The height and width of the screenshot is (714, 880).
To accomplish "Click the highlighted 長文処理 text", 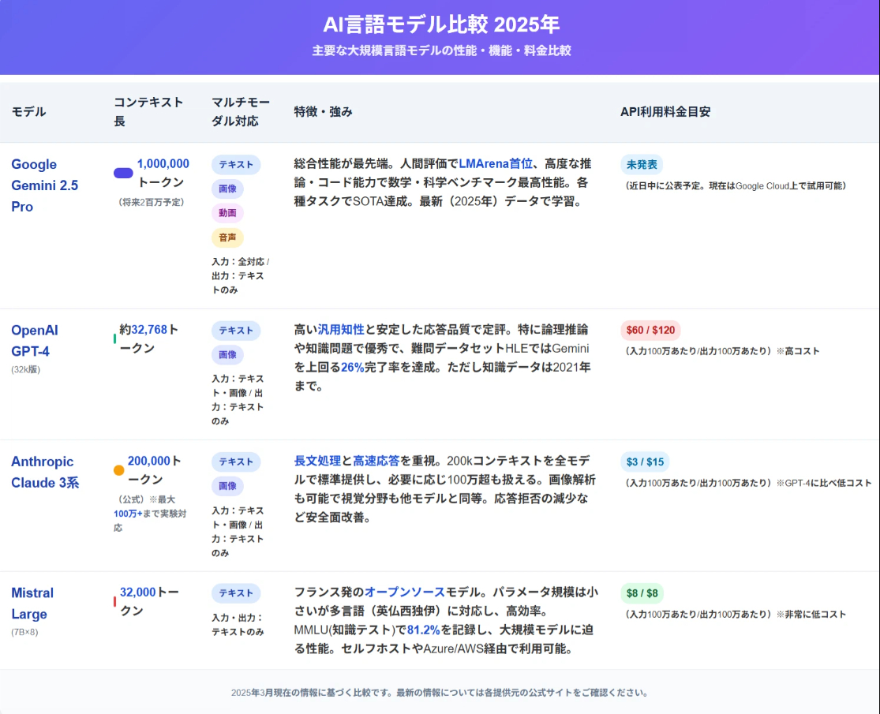I will coord(317,461).
